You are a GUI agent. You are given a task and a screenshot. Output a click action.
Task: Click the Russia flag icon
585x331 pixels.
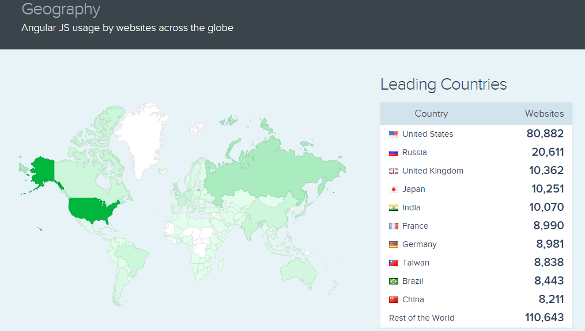pyautogui.click(x=394, y=152)
